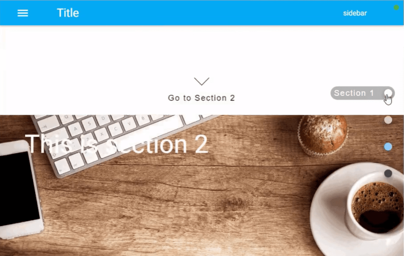404x256 pixels.
Task: Click the Section 1 tooltip label
Action: pos(354,93)
